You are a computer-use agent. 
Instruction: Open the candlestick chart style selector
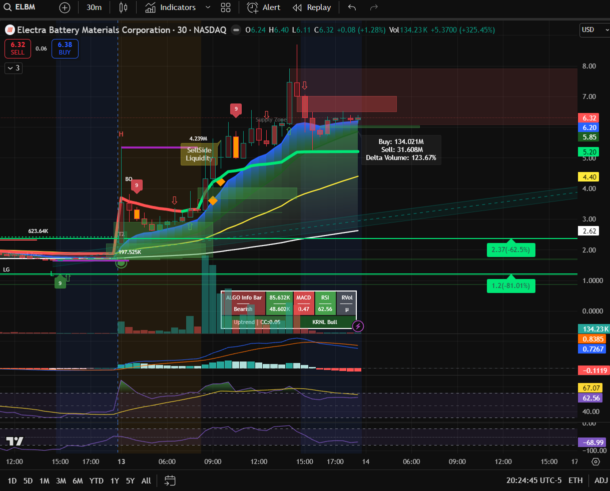(x=124, y=7)
